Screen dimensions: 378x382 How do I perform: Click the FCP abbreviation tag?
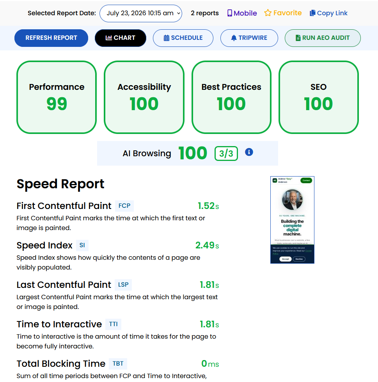click(124, 206)
